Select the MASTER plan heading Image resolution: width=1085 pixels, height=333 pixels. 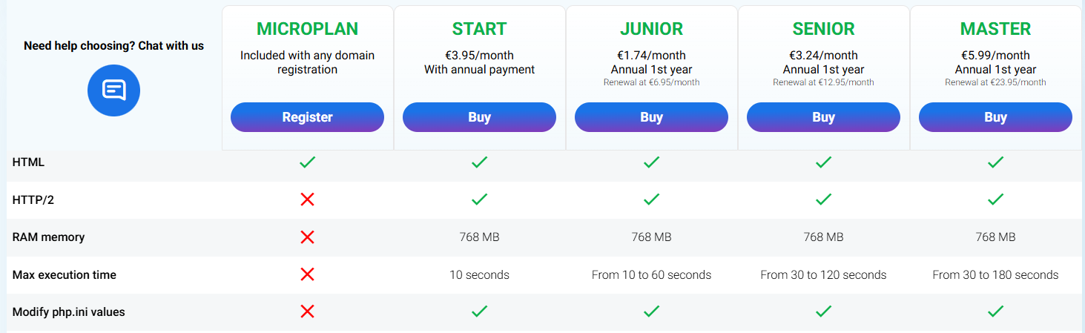[995, 29]
